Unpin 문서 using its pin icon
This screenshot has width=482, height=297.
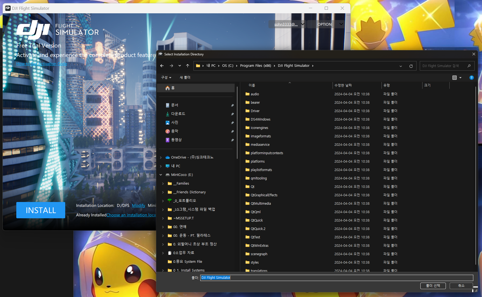(x=232, y=105)
